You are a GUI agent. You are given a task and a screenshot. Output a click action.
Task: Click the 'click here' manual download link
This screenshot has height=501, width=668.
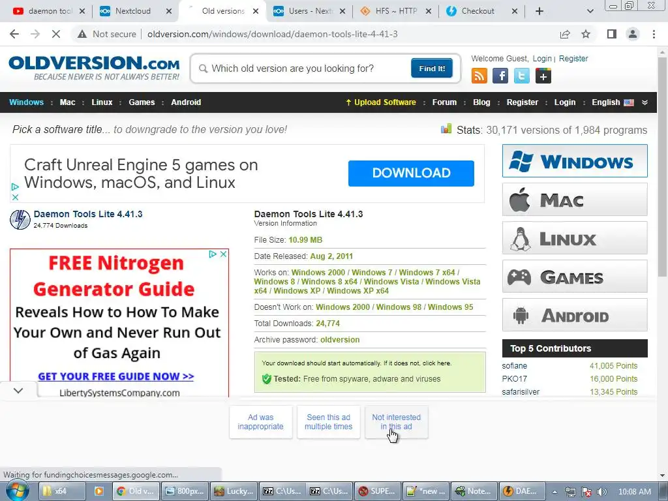click(x=436, y=363)
